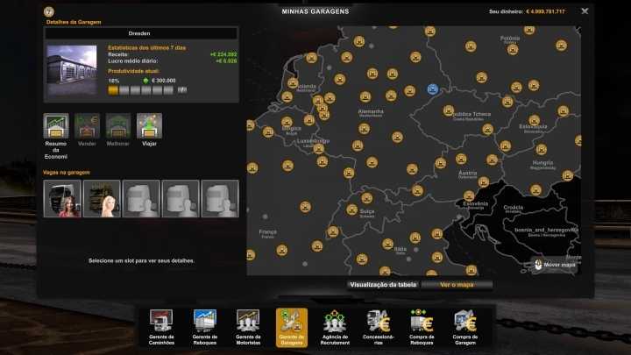
Task: Click the Seu dinheiro balance amount
Action: [x=545, y=11]
